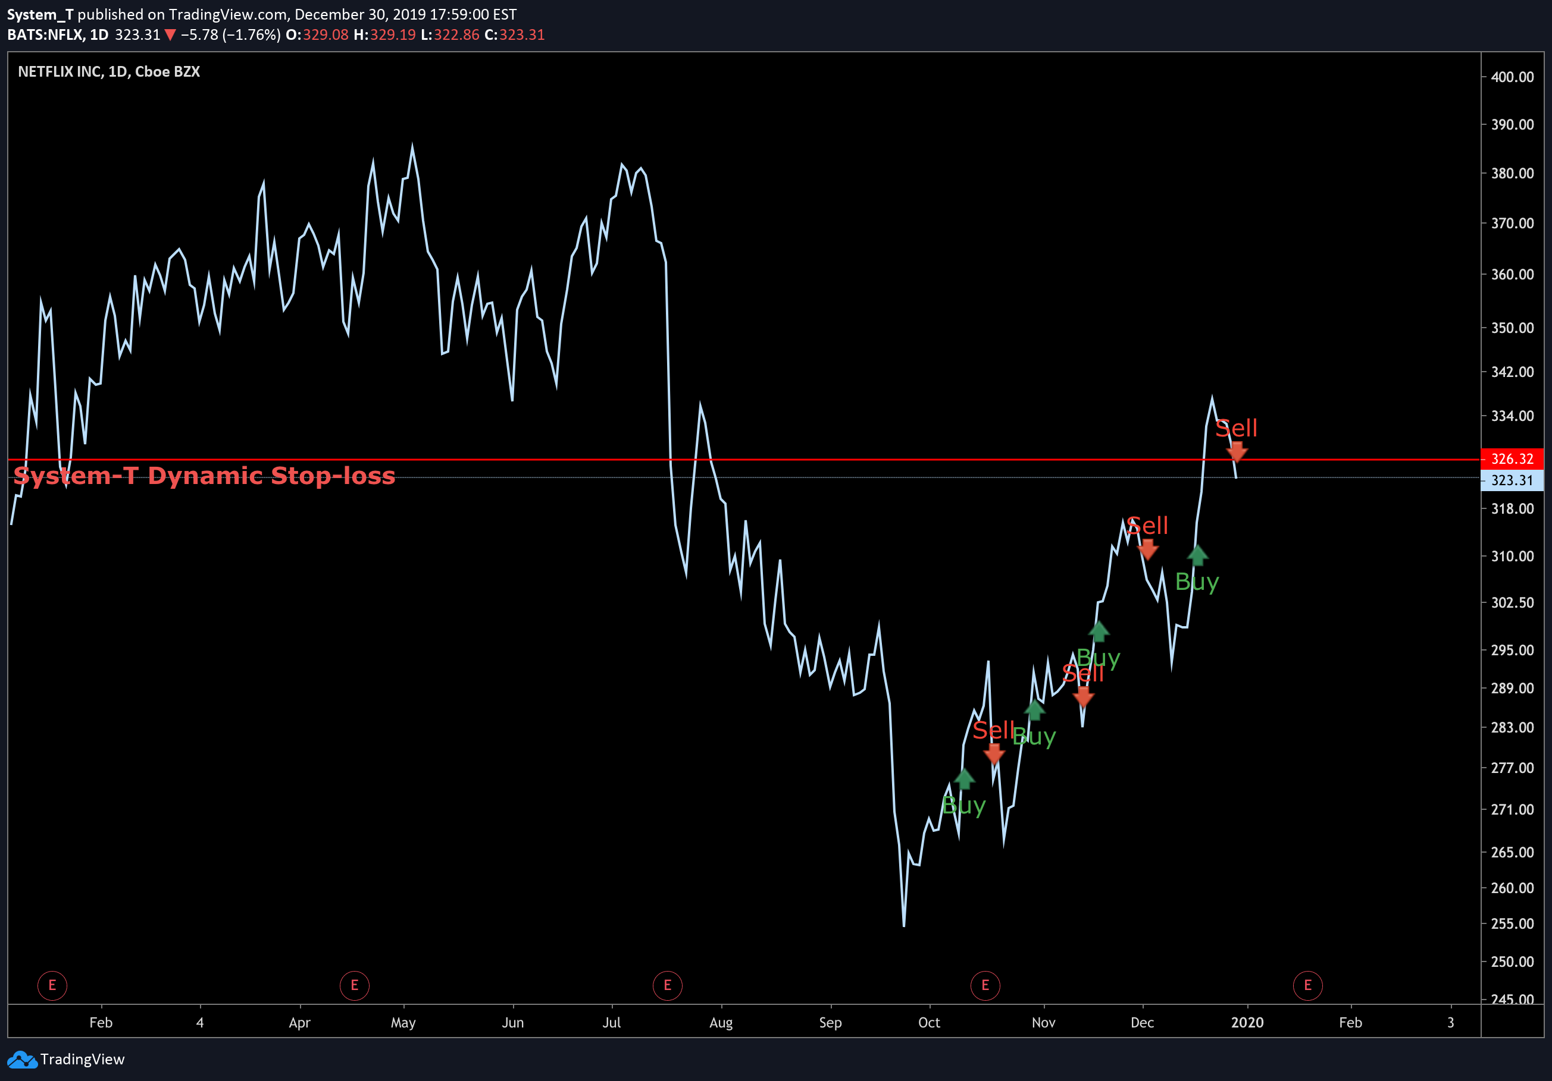Click the 255.00 price axis label
The image size is (1552, 1081).
(x=1512, y=923)
